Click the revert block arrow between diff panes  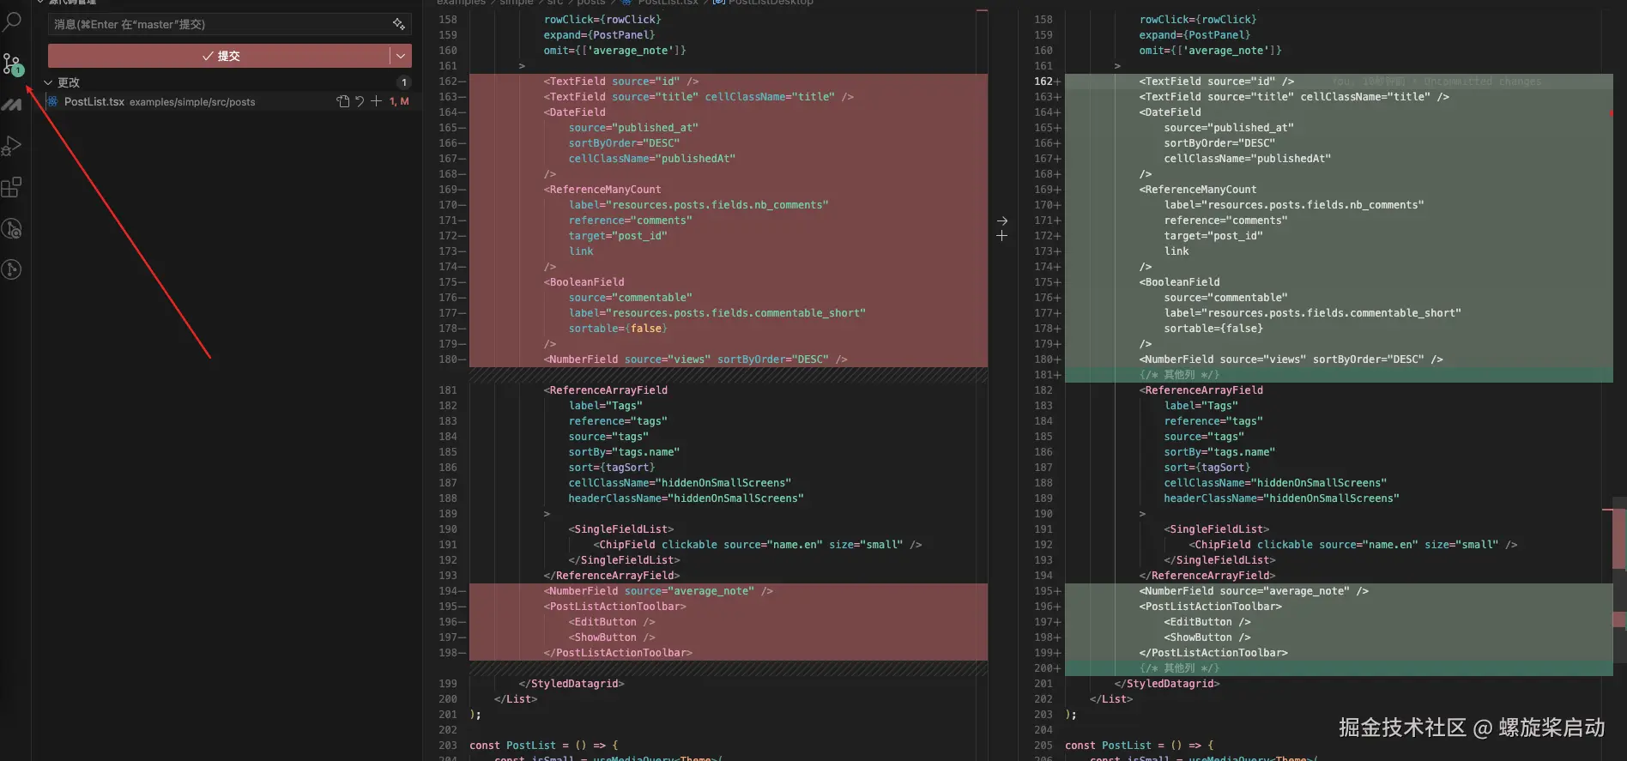pyautogui.click(x=1002, y=220)
